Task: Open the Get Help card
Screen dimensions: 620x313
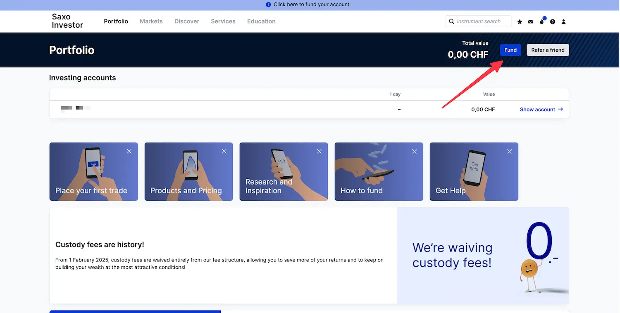Action: click(x=474, y=172)
